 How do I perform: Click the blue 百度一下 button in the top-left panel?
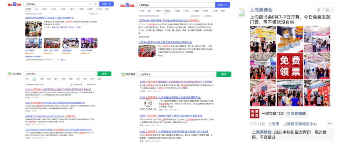pyautogui.click(x=106, y=4)
